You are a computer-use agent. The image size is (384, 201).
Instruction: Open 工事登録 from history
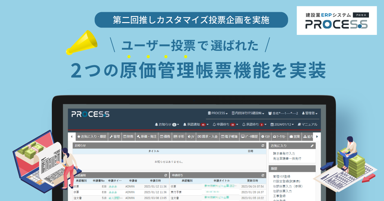(279, 196)
